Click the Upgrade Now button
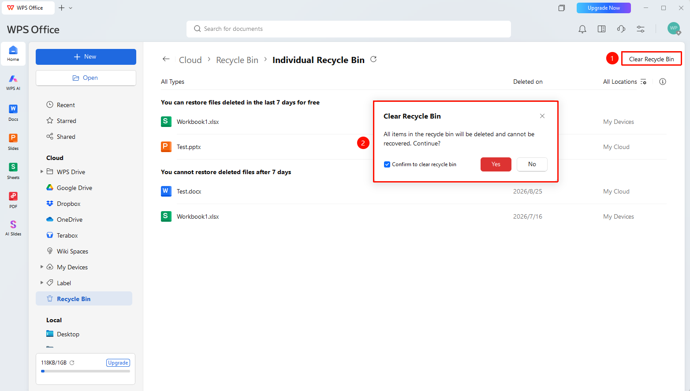The image size is (690, 391). coord(604,8)
